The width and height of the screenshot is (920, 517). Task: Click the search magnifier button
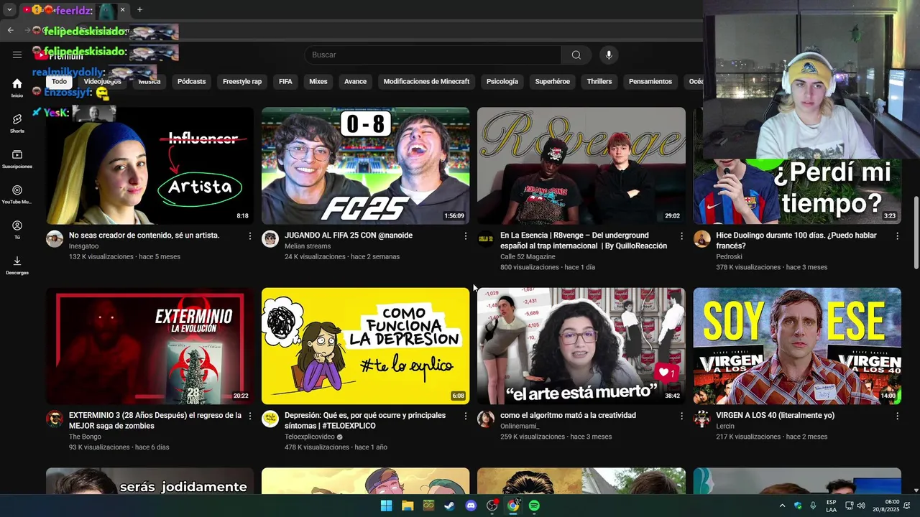[x=576, y=55]
